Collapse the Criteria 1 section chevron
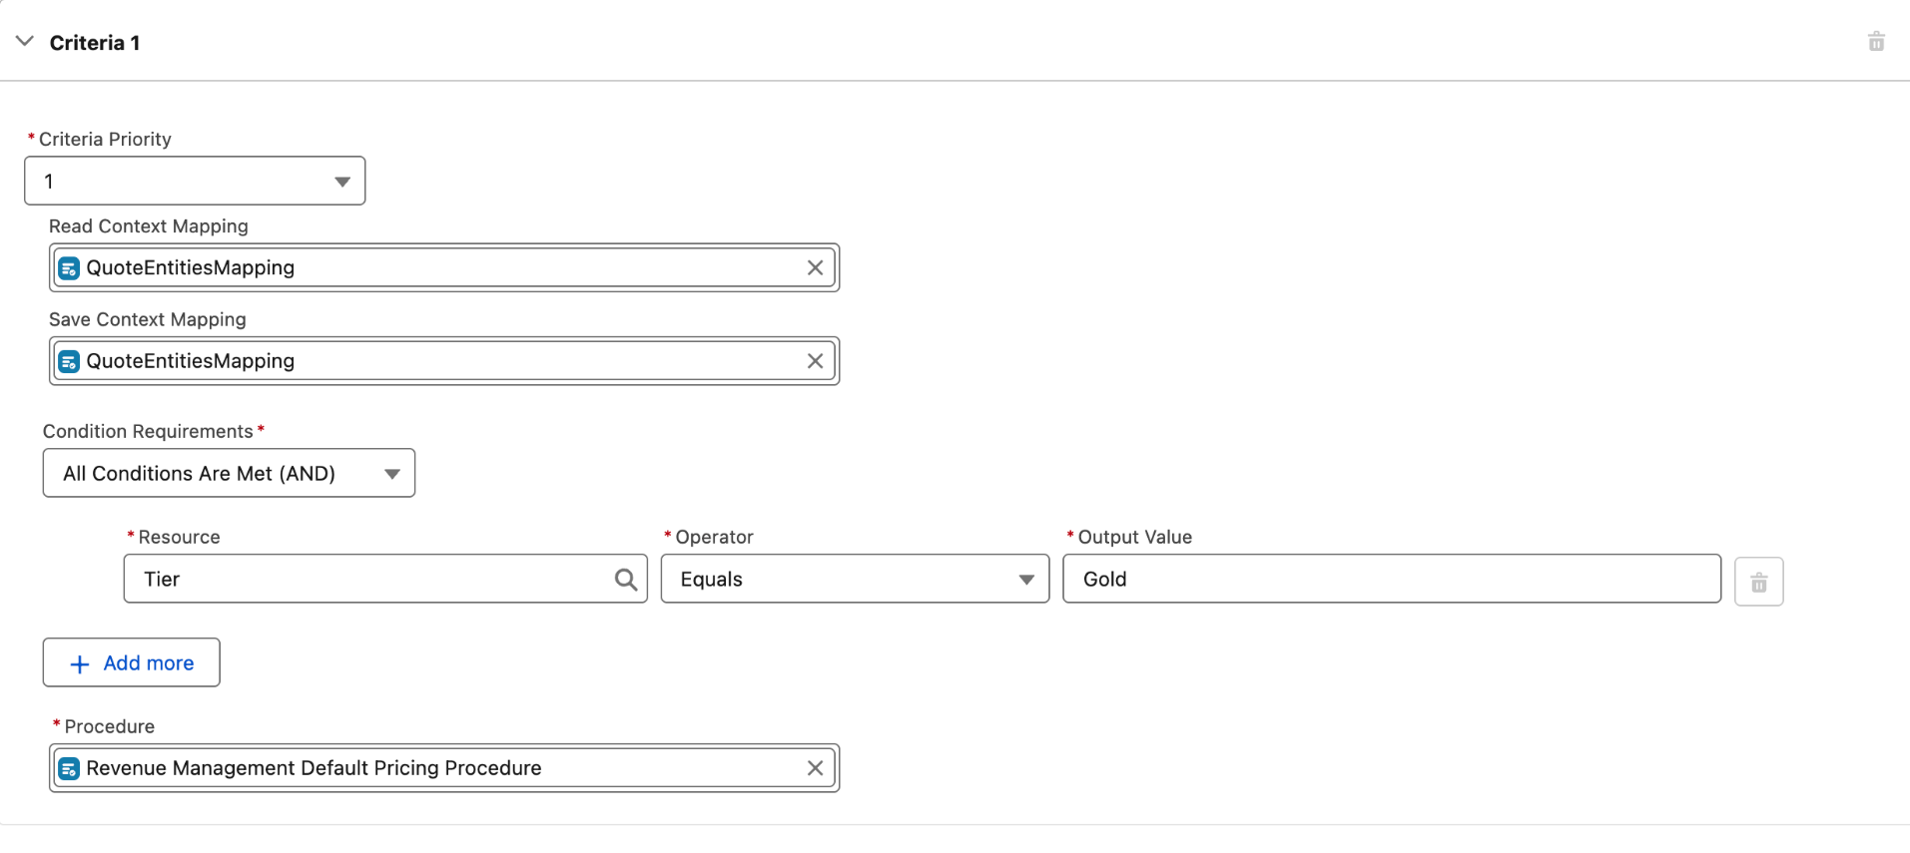The image size is (1910, 853). click(x=25, y=42)
